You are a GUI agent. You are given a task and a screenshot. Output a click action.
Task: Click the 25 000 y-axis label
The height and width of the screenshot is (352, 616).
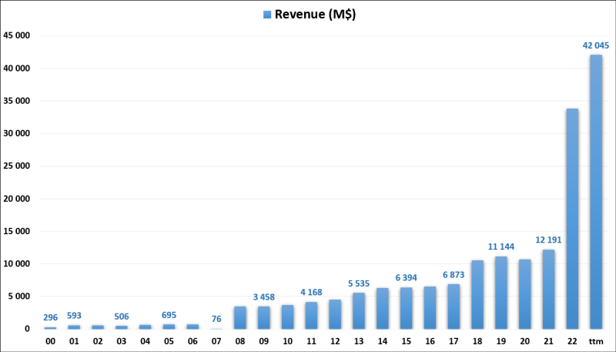click(16, 166)
